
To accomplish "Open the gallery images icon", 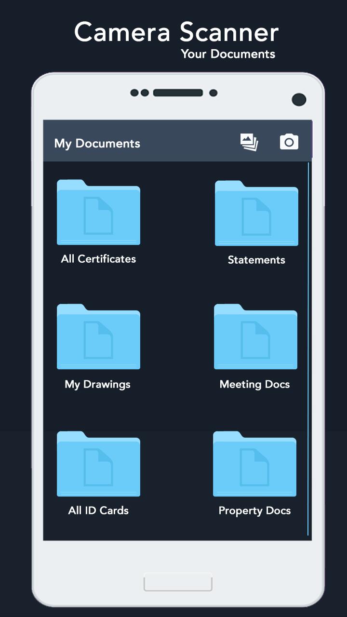I will click(x=249, y=142).
